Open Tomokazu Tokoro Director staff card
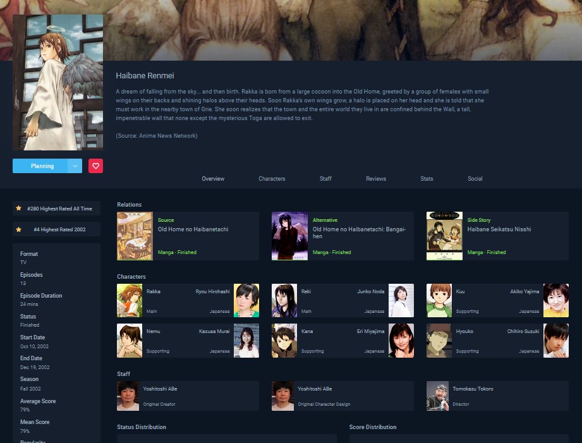The height and width of the screenshot is (443, 582). (x=497, y=396)
